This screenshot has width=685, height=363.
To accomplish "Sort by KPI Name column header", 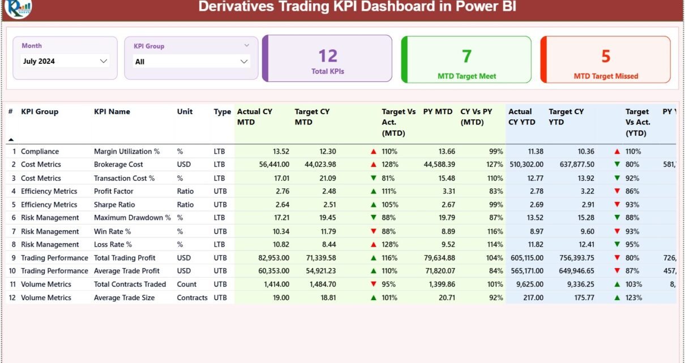I will [112, 112].
